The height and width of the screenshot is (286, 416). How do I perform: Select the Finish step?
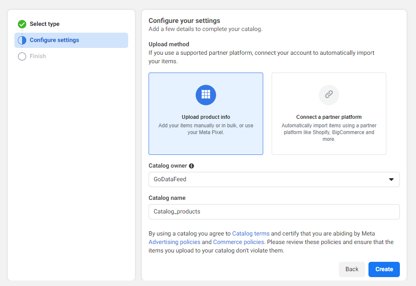(x=71, y=56)
